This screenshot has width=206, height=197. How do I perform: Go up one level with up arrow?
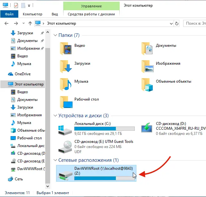click(30, 23)
